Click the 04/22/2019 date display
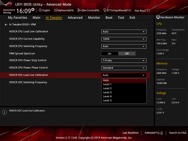This screenshot has height=141, width=188. pyautogui.click(x=9, y=10)
